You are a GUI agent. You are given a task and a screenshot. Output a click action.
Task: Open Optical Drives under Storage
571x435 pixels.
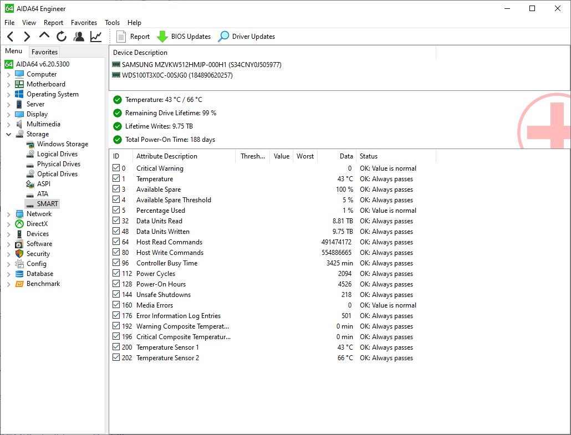coord(52,174)
